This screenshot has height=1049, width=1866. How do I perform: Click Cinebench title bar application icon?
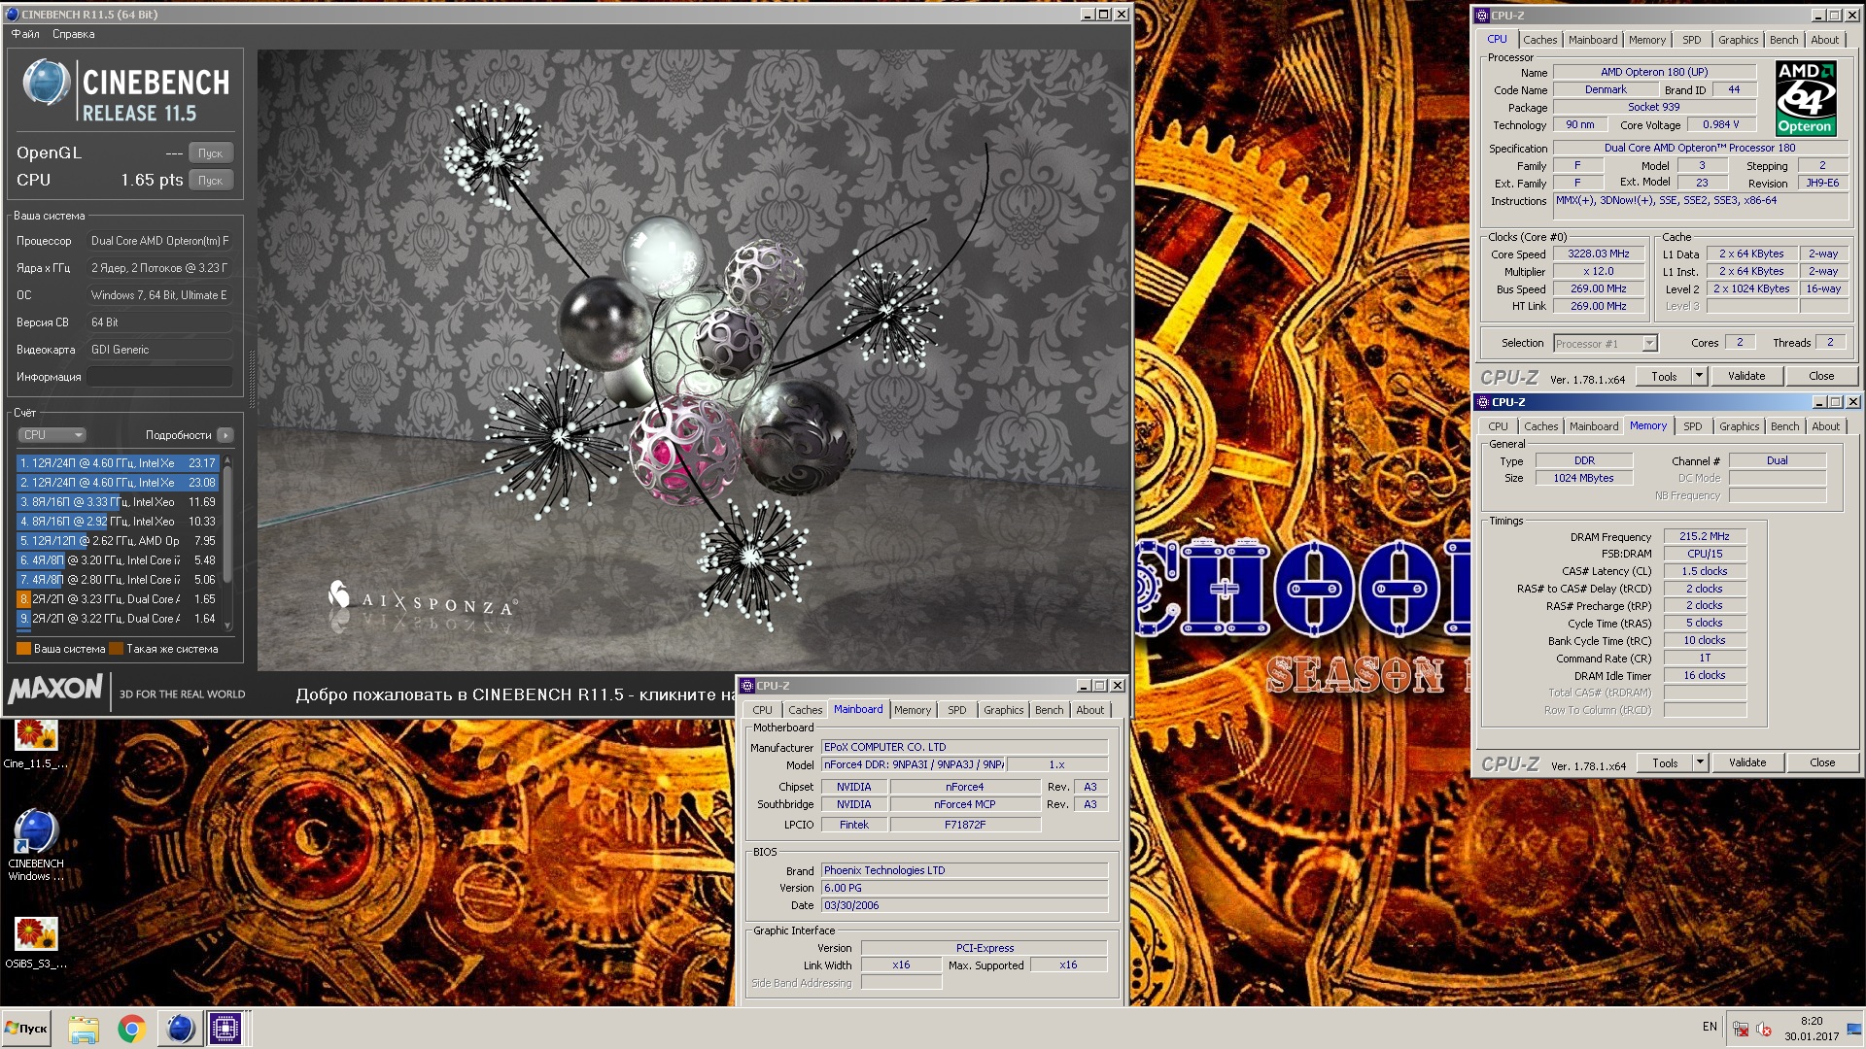pos(12,15)
